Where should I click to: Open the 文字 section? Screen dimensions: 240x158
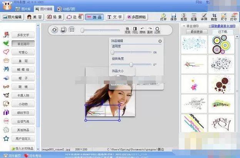pos(115,17)
